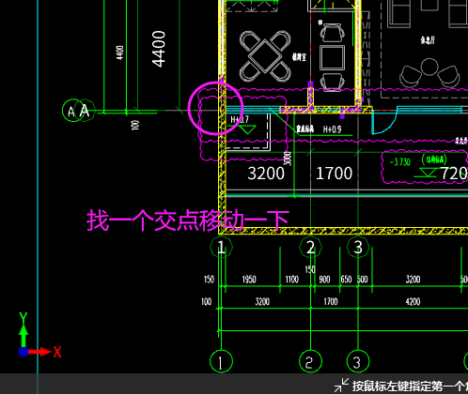Click the status bar prompt text 按鼠标左键指定第一个
Screen dimensions: 468x394
410,386
